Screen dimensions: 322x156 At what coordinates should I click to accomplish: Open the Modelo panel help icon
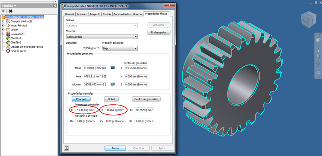click(55, 6)
